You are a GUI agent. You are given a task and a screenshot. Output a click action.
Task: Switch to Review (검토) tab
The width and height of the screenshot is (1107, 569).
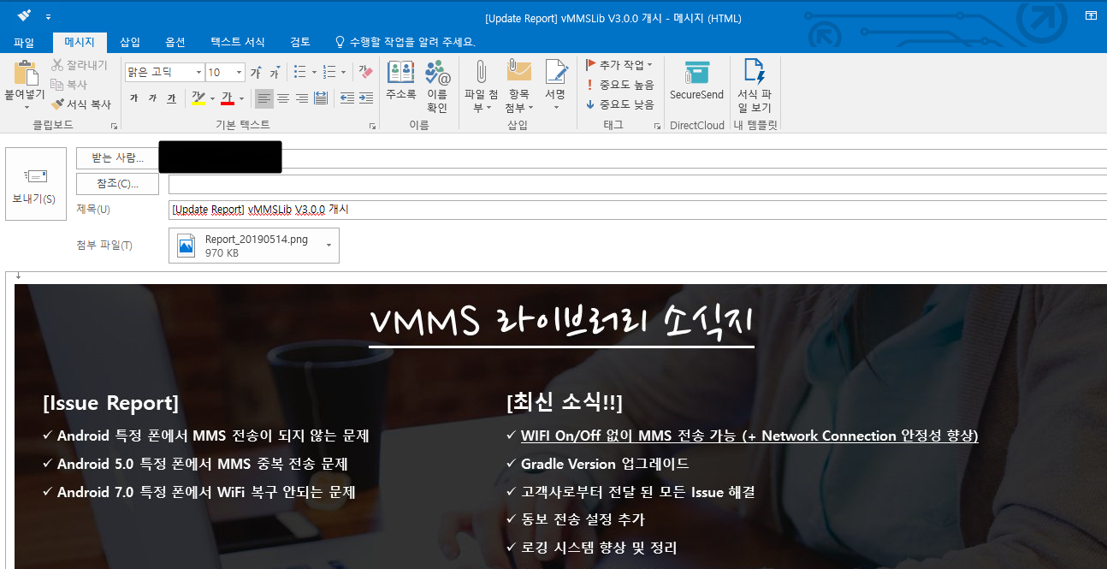tap(300, 42)
